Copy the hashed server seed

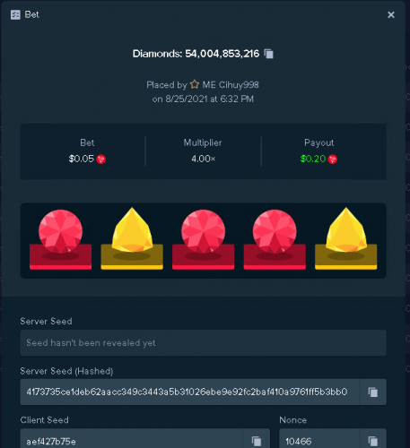[373, 392]
